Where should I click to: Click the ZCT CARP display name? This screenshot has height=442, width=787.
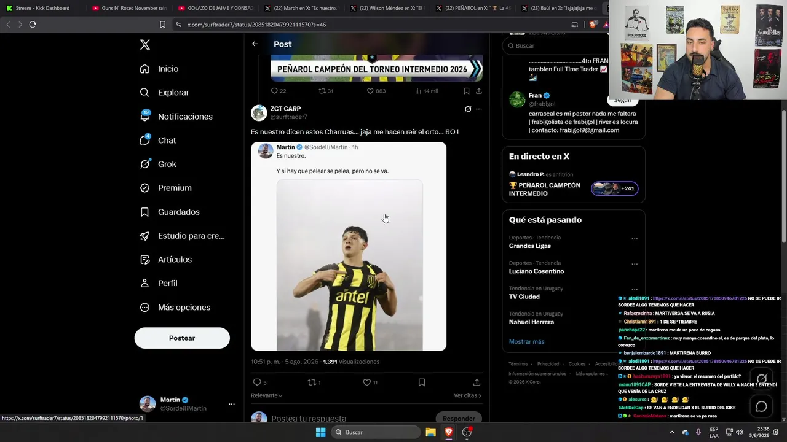(285, 109)
